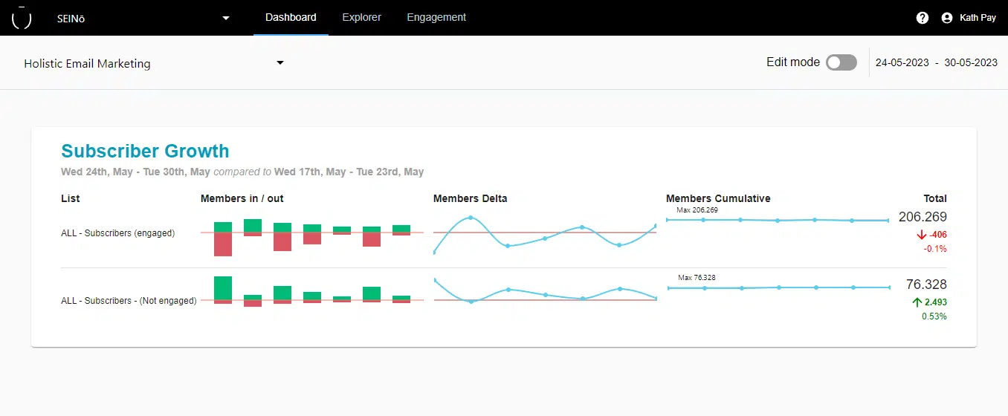Click the Kath Pay user account icon

947,18
